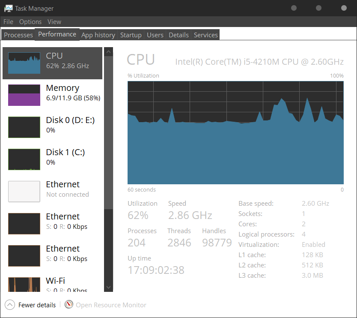Click the L2 cache 512 KB value
357x318 pixels.
[312, 265]
